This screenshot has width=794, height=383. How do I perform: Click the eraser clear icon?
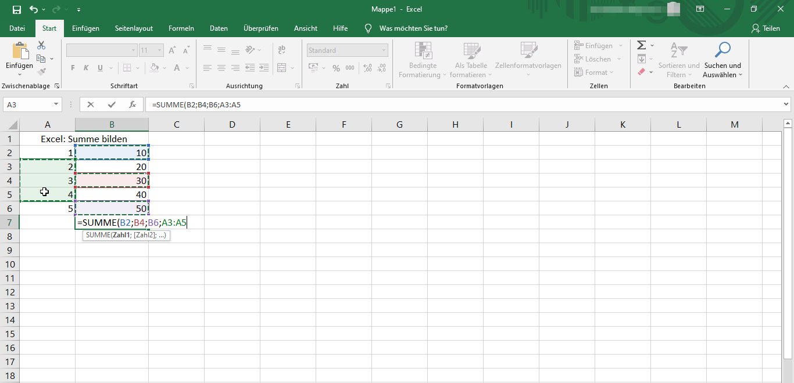point(642,72)
